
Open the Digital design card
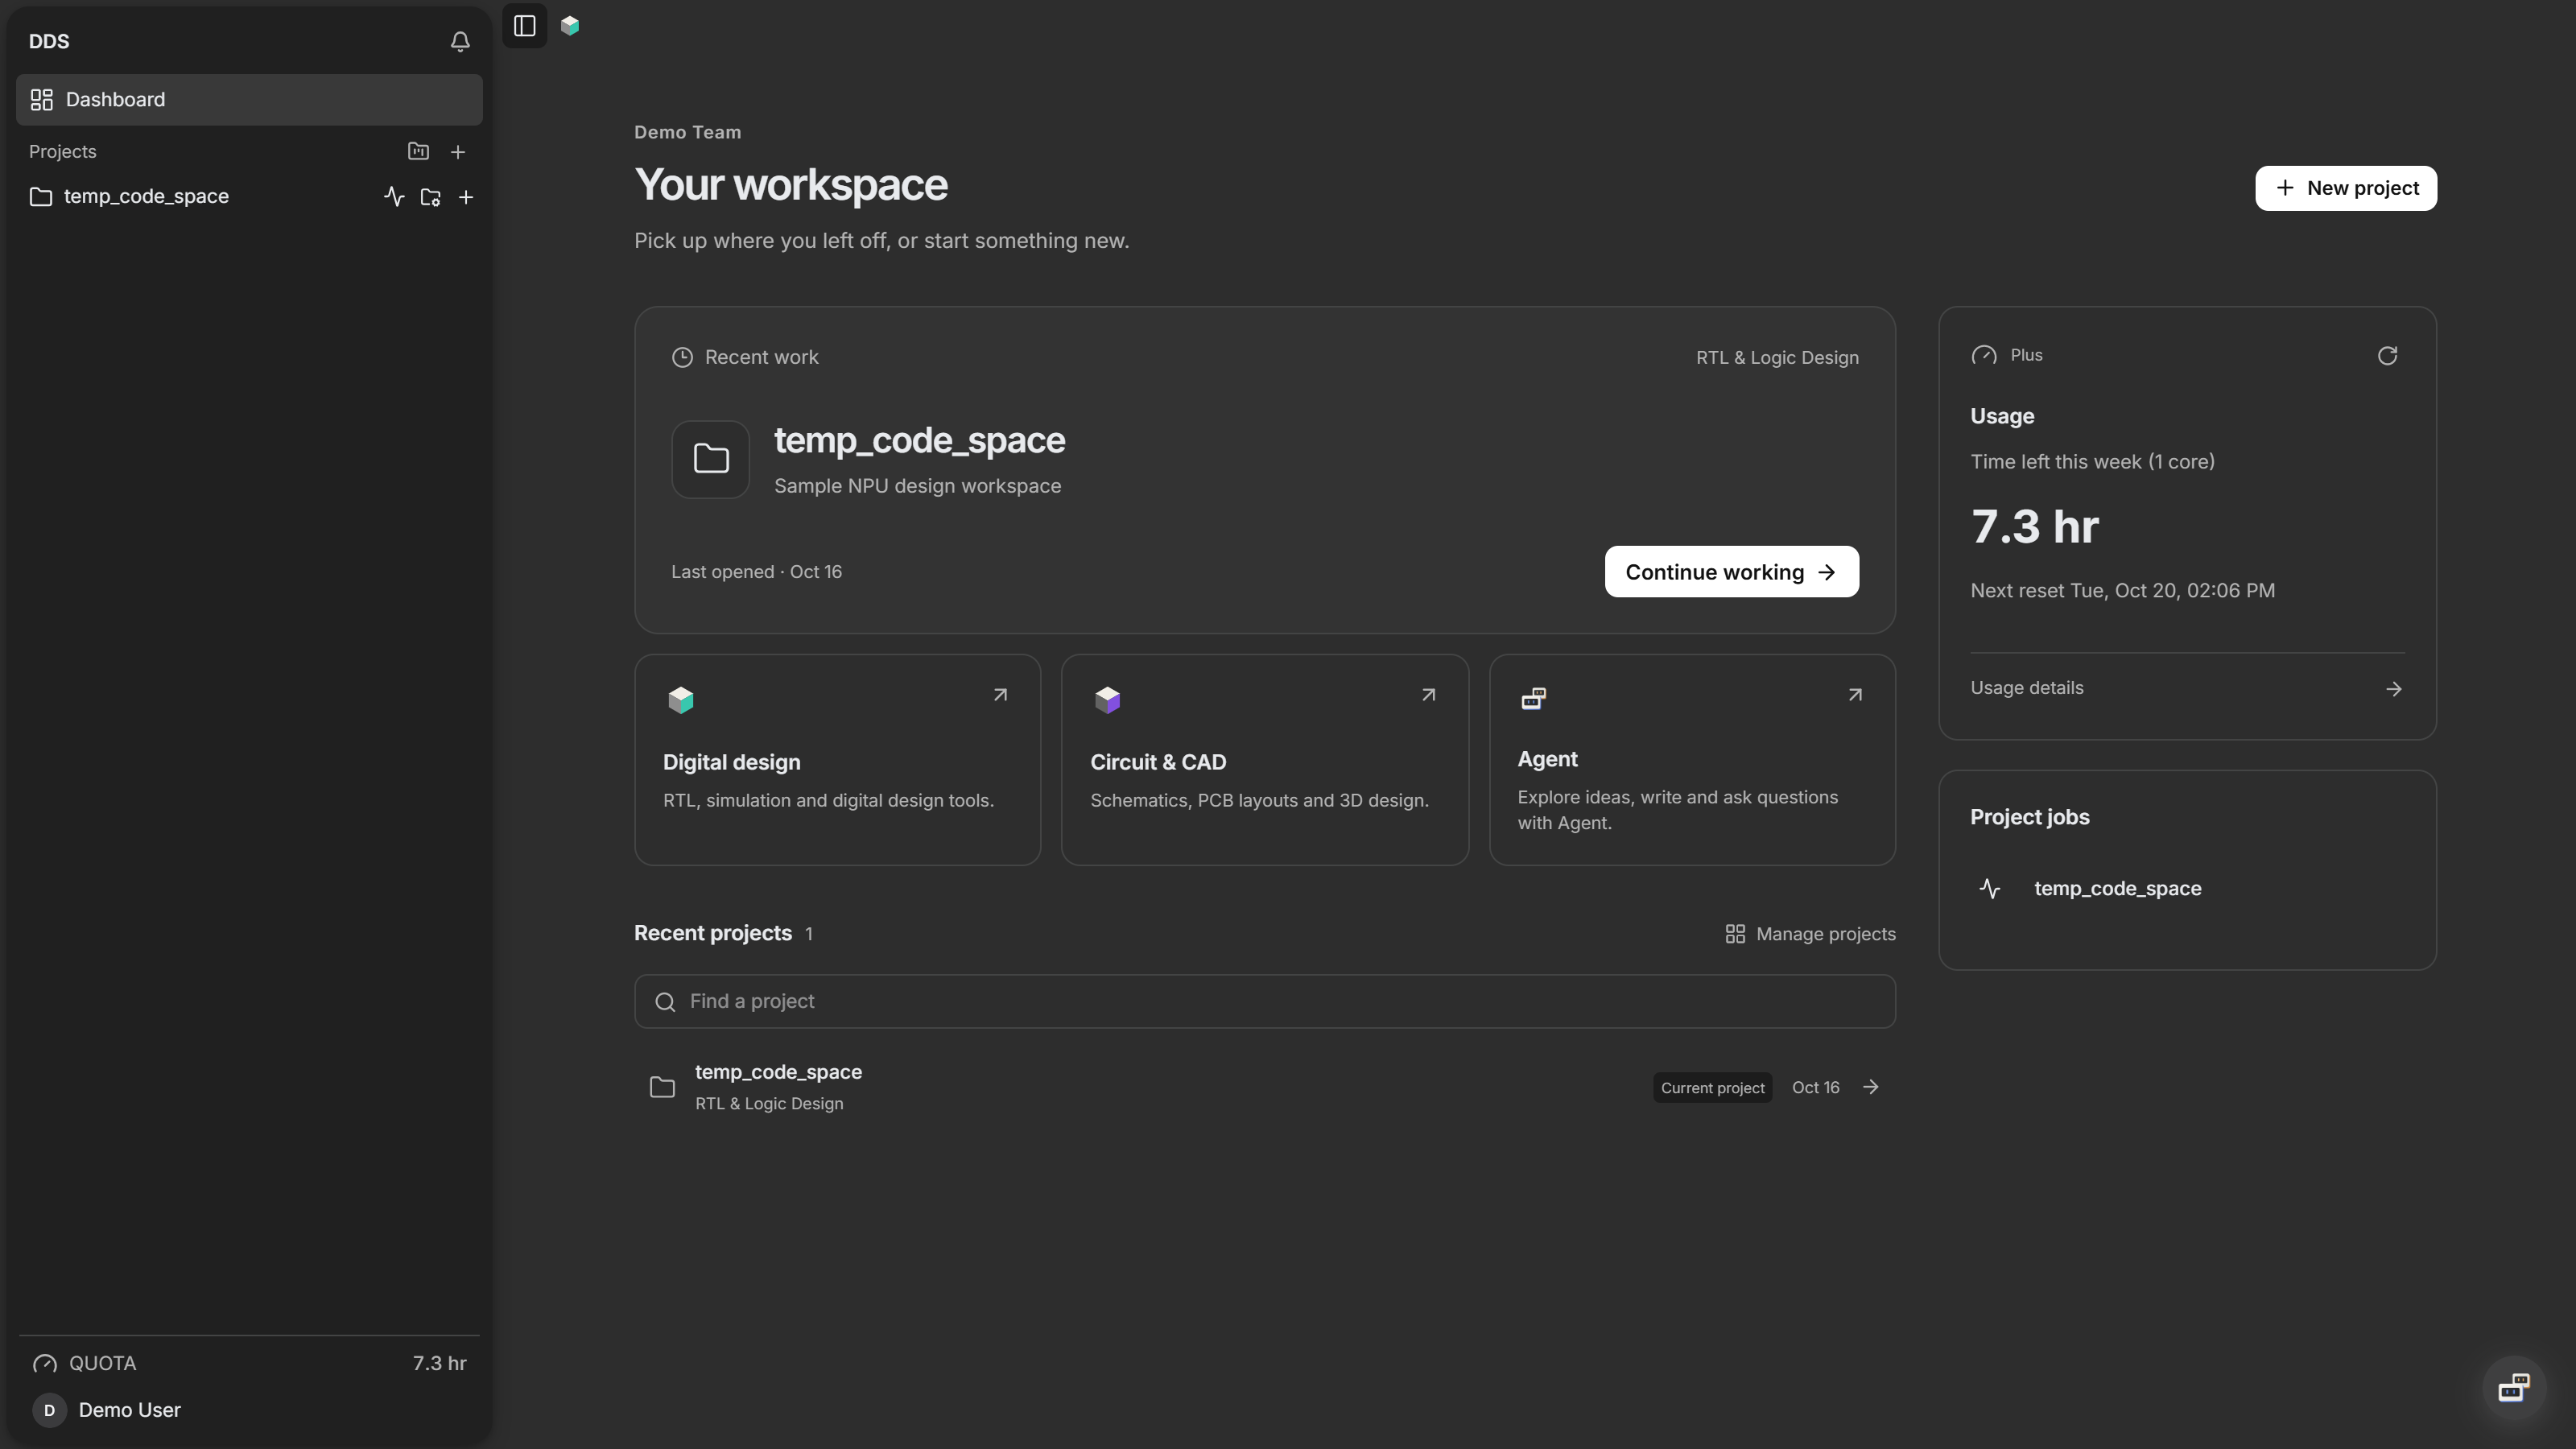(x=838, y=760)
